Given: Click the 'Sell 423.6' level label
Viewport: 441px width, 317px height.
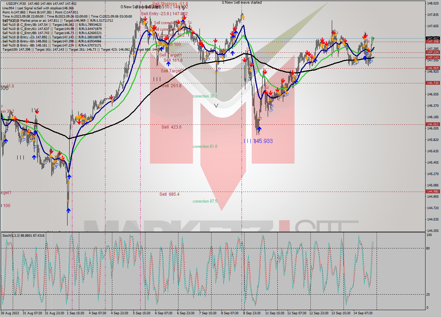Looking at the screenshot, I should tap(171, 127).
